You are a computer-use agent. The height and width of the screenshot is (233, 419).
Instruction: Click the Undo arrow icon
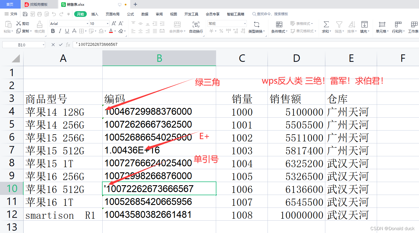(54, 14)
